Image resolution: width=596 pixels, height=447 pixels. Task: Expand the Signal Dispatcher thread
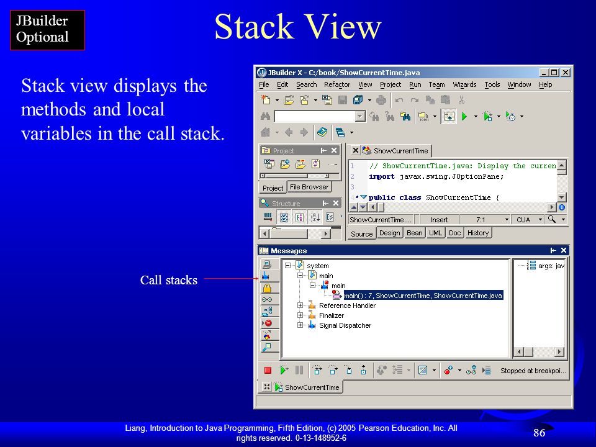point(300,325)
